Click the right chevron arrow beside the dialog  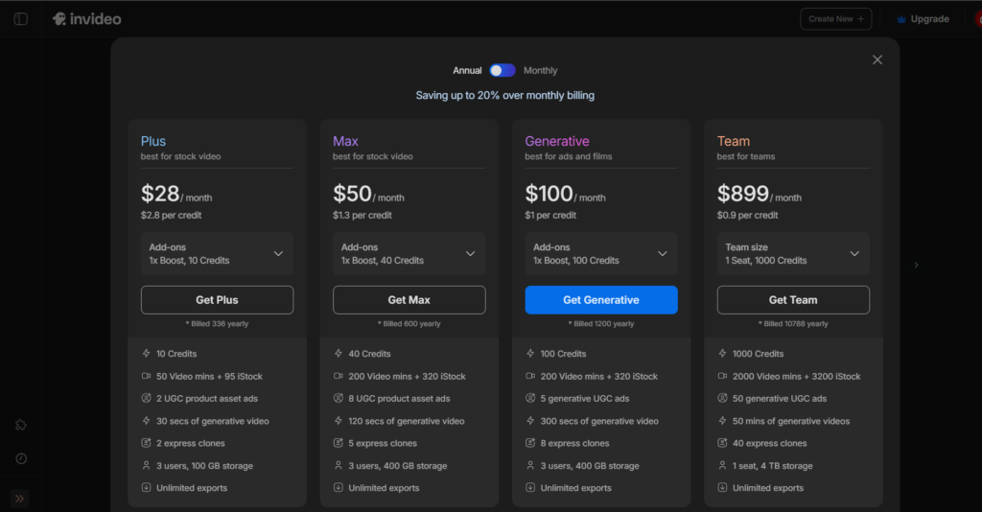pyautogui.click(x=915, y=265)
